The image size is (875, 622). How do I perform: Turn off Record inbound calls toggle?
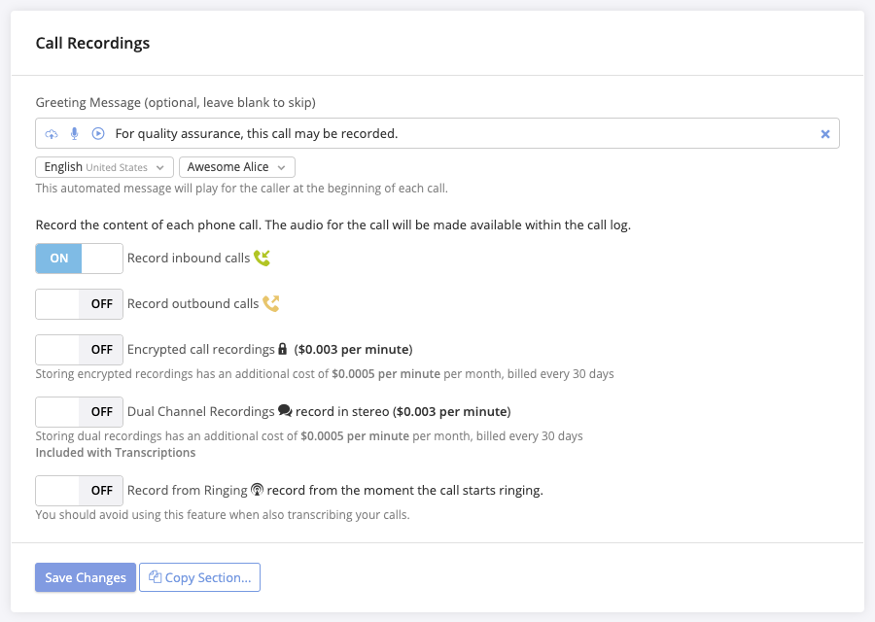point(80,259)
